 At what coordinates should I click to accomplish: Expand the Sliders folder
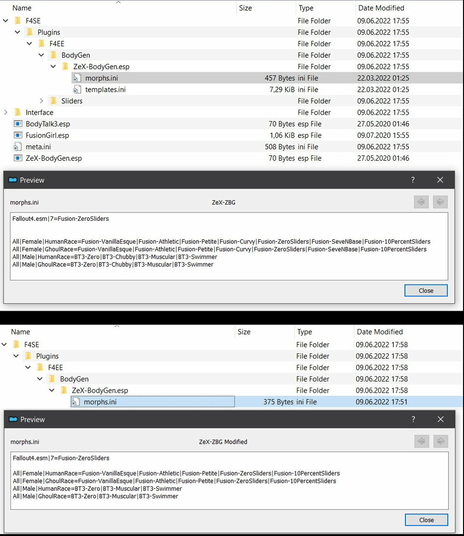pos(41,101)
